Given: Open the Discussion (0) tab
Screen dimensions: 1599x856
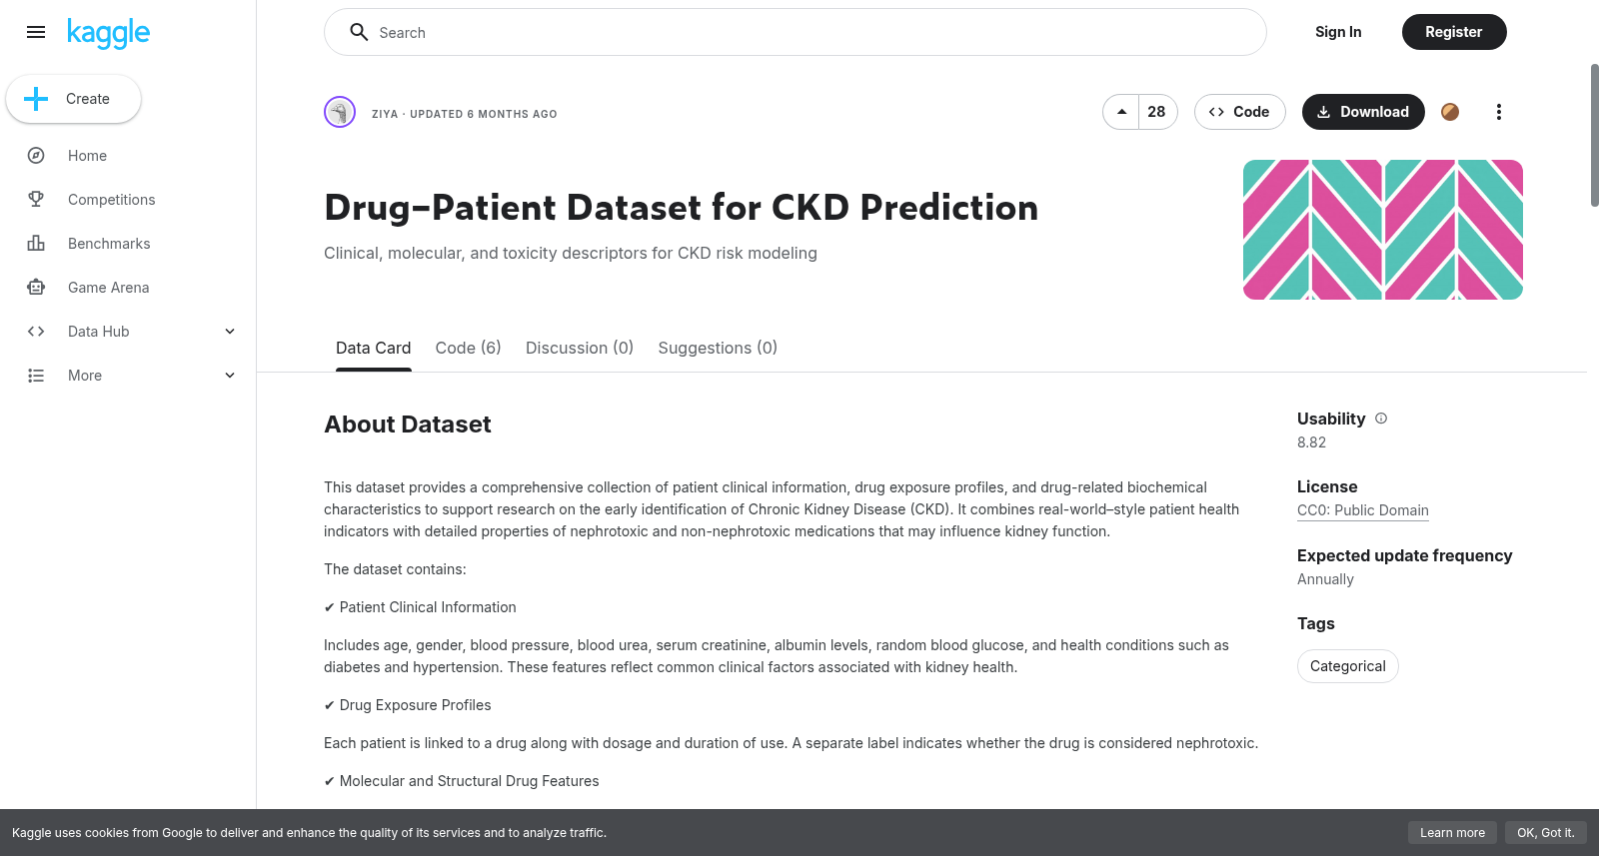Looking at the screenshot, I should coord(580,348).
